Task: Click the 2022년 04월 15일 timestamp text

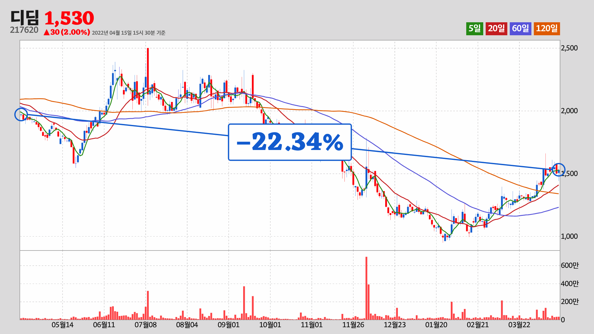Action: (129, 33)
